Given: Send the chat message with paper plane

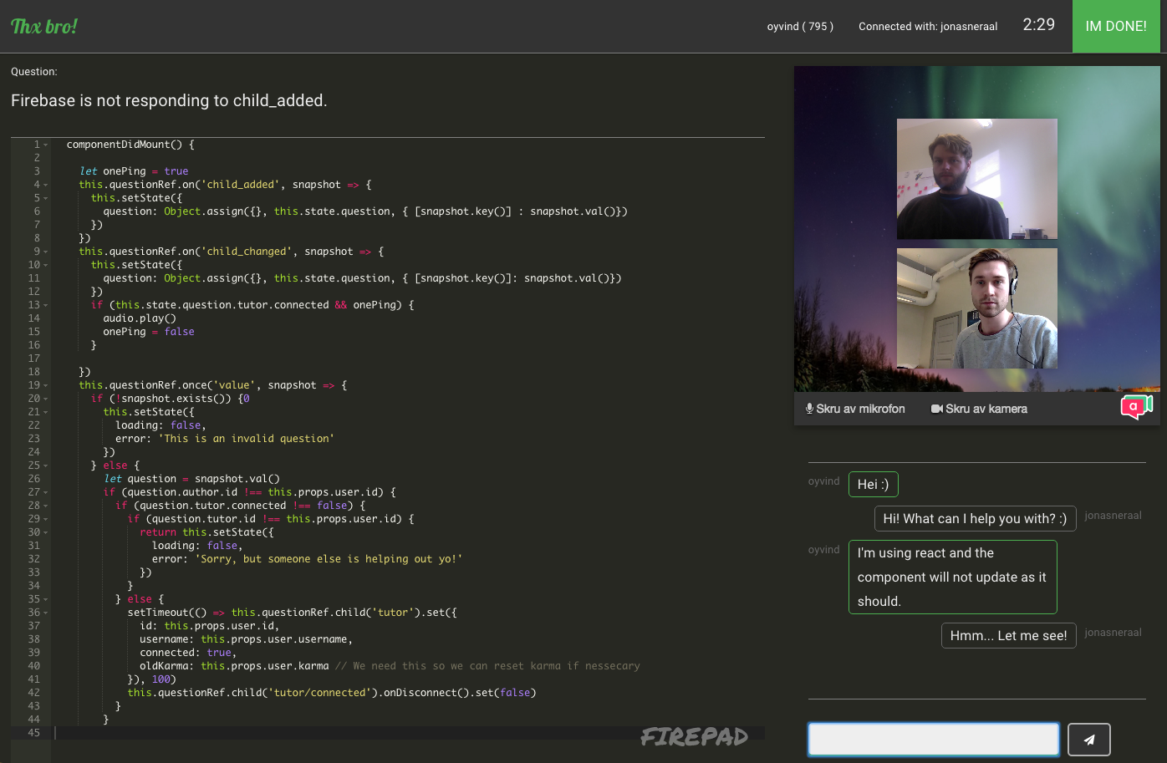Looking at the screenshot, I should point(1089,740).
